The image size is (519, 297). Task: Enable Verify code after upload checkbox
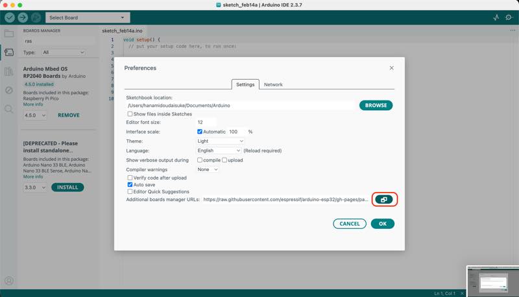[130, 178]
